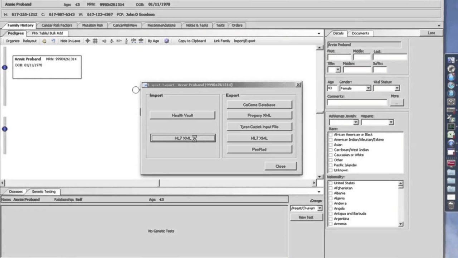Click the four-way arrows pedigree toolbar icon
The height and width of the screenshot is (258, 458).
(88, 41)
